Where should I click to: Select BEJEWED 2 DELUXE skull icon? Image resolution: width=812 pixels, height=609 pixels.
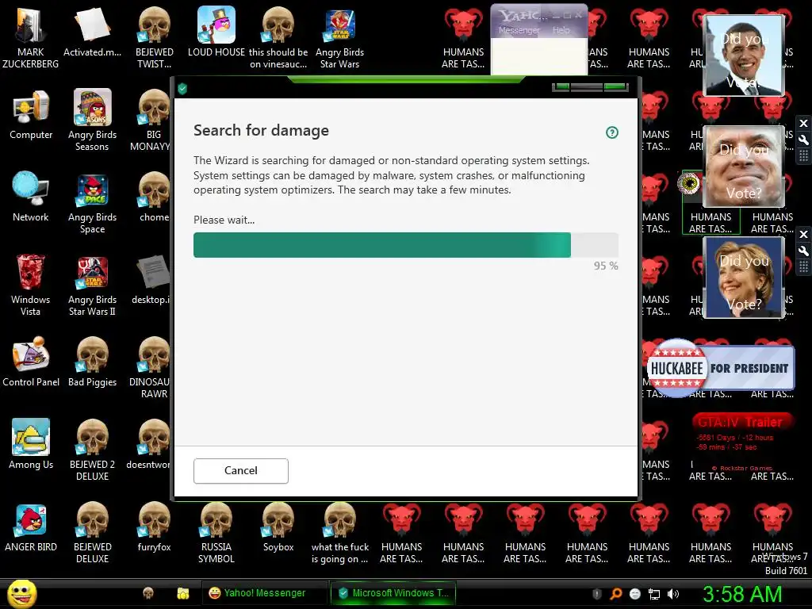pos(92,450)
